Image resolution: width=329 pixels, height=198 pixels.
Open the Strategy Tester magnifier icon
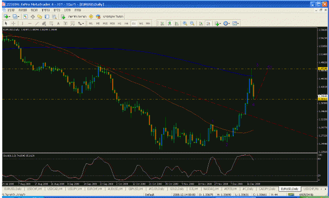coord(54,17)
